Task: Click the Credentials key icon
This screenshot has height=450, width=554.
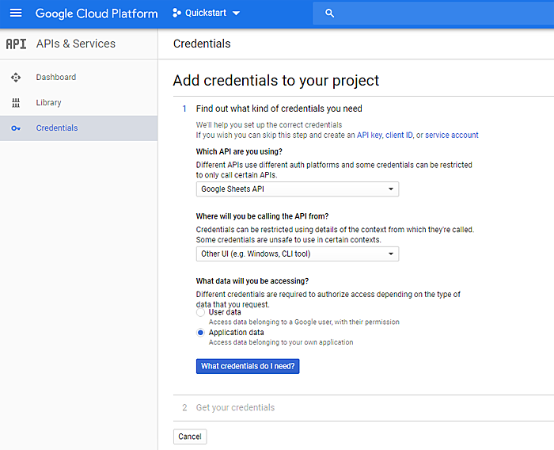Action: click(16, 128)
